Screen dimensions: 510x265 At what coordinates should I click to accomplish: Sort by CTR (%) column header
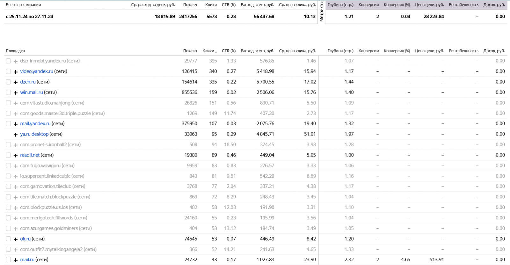pos(229,51)
